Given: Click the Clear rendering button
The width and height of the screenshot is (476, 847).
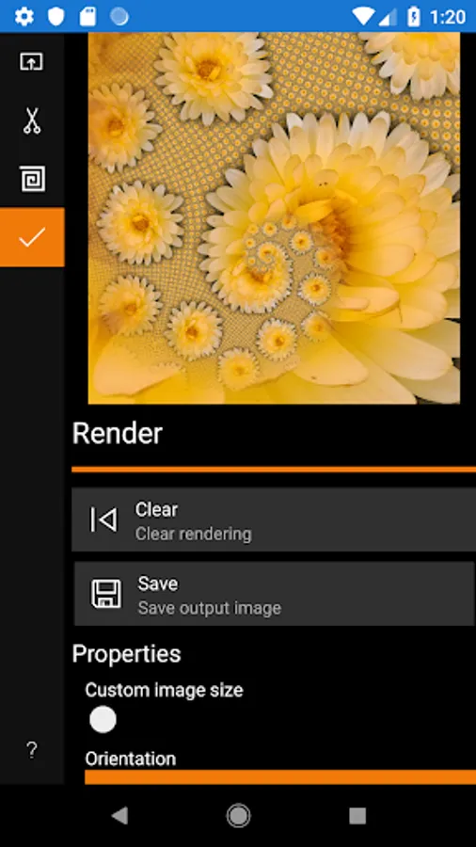Looking at the screenshot, I should (x=274, y=519).
